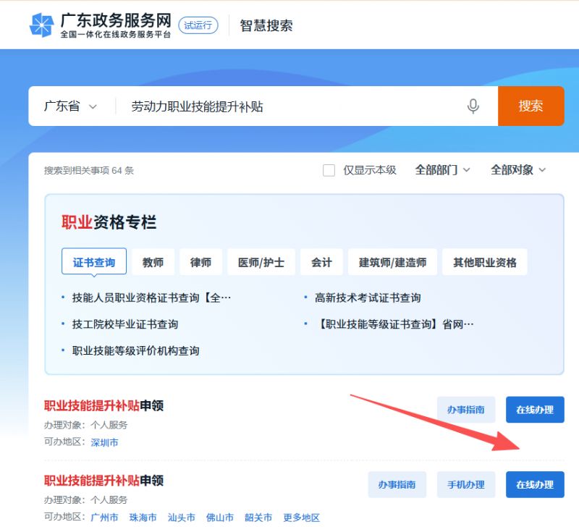Screen dimensions: 579x527
Task: Click the 手机办理 button
Action: pos(465,484)
